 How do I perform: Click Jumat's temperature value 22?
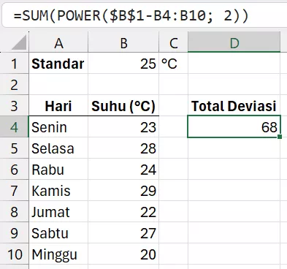123,212
